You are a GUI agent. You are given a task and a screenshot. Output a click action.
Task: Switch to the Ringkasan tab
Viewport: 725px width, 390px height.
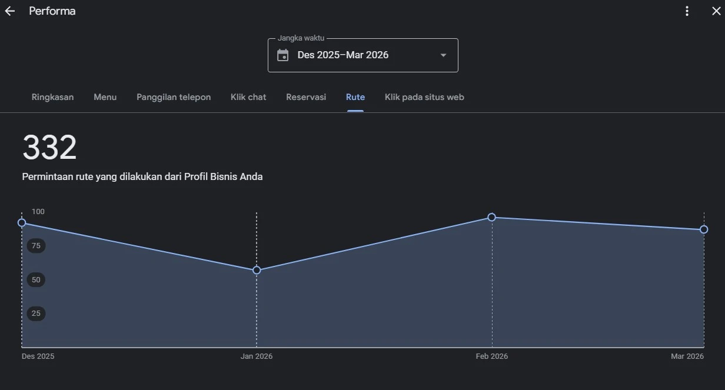52,97
